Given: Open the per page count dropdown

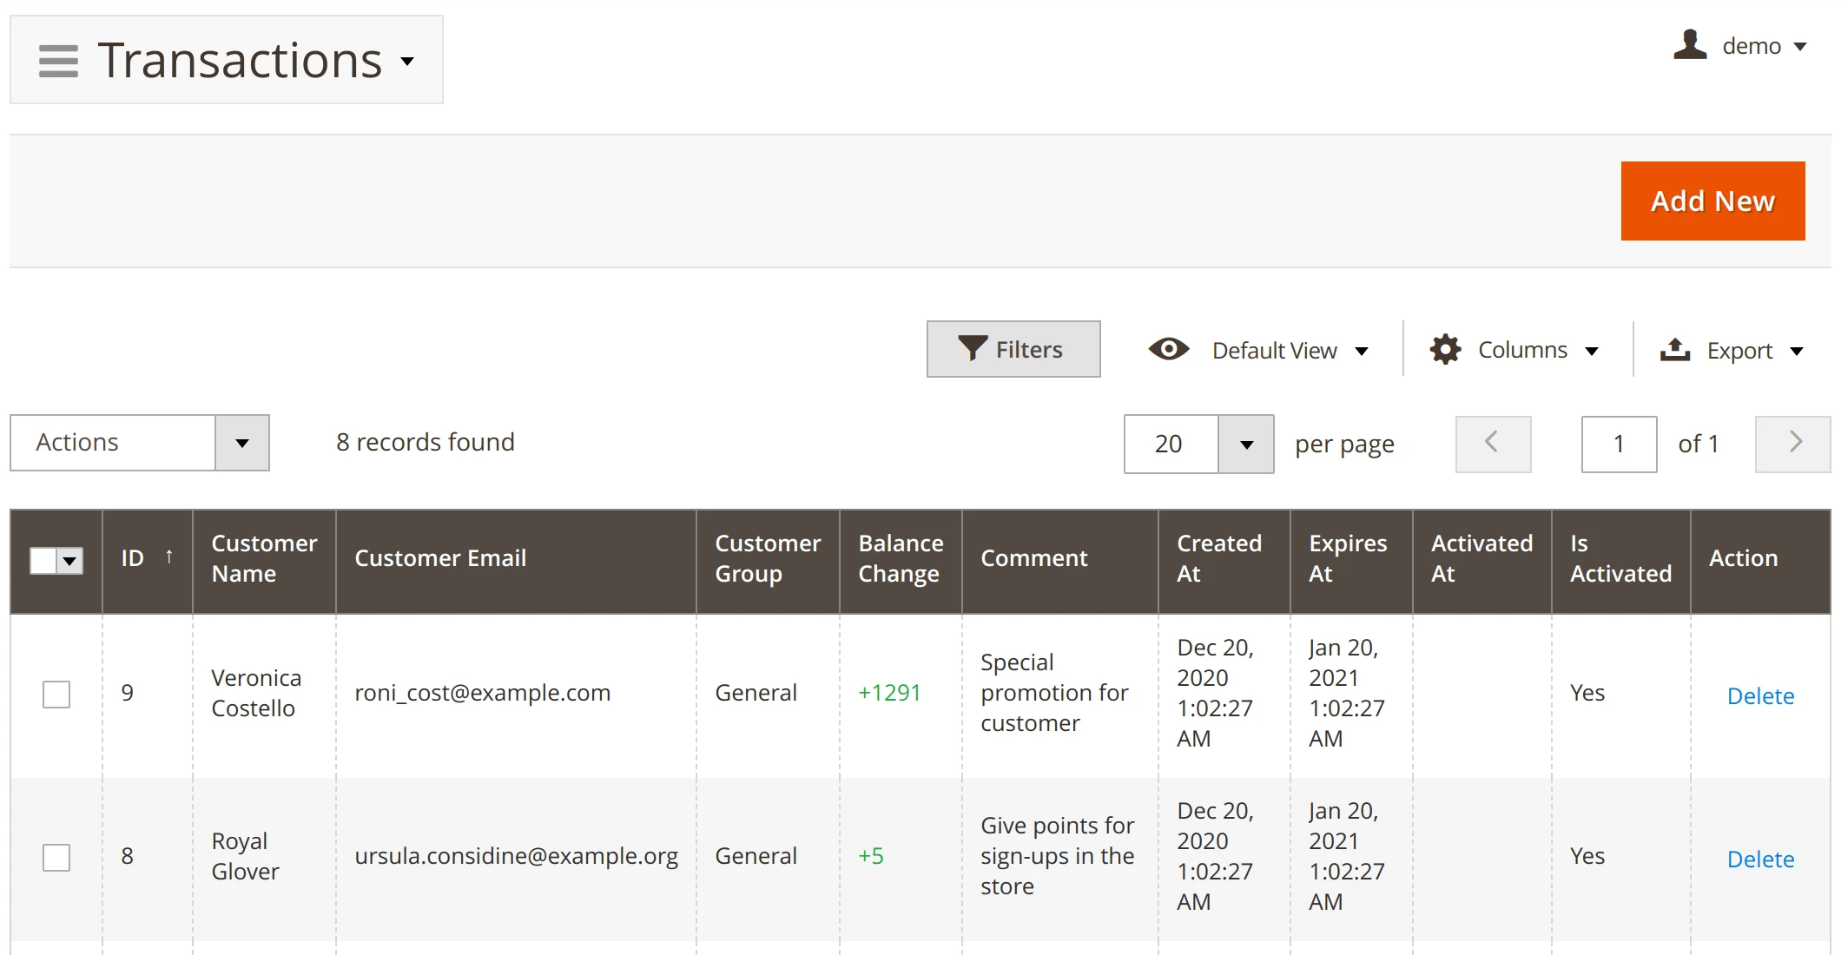Looking at the screenshot, I should pos(1245,444).
